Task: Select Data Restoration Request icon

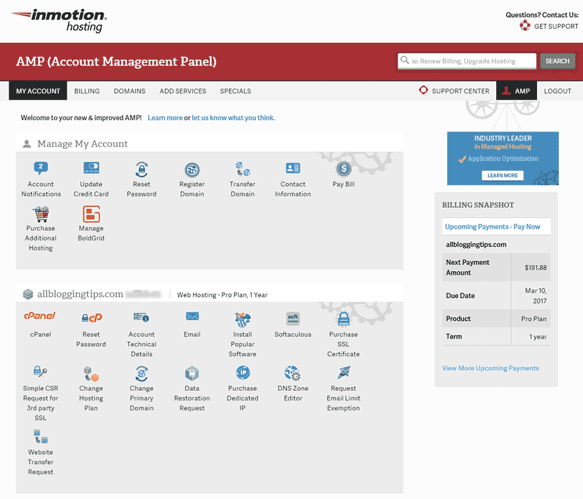Action: [x=192, y=373]
